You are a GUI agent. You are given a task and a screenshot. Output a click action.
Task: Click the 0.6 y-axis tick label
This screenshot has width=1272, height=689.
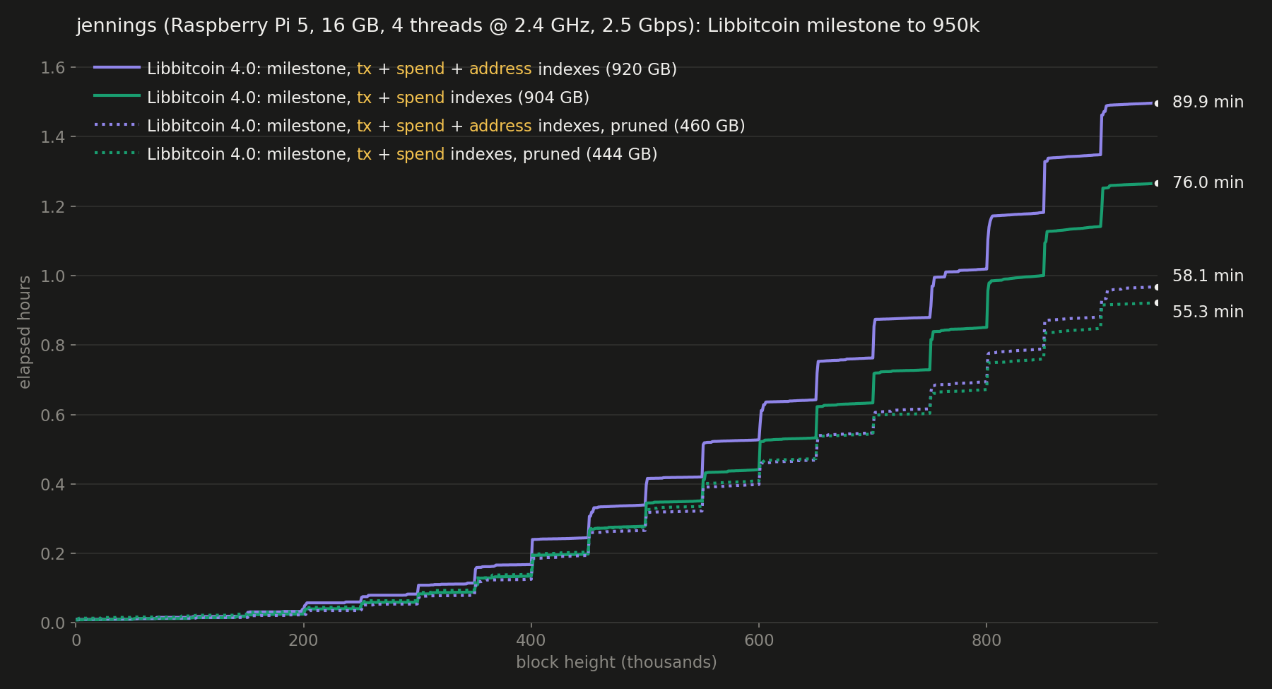click(52, 416)
